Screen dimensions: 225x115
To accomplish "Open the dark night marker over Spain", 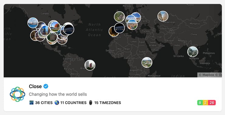I will (x=119, y=28).
